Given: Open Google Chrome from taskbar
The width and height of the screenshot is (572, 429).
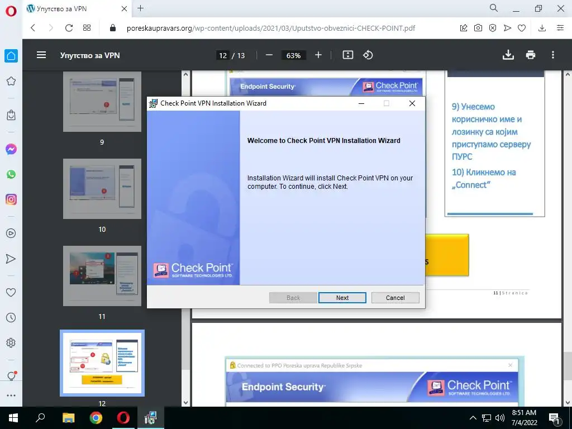Looking at the screenshot, I should (x=96, y=418).
